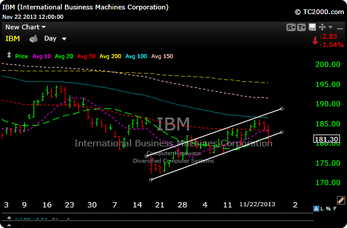Click the 195.00 price axis label
347x228 pixels.
tap(328, 84)
